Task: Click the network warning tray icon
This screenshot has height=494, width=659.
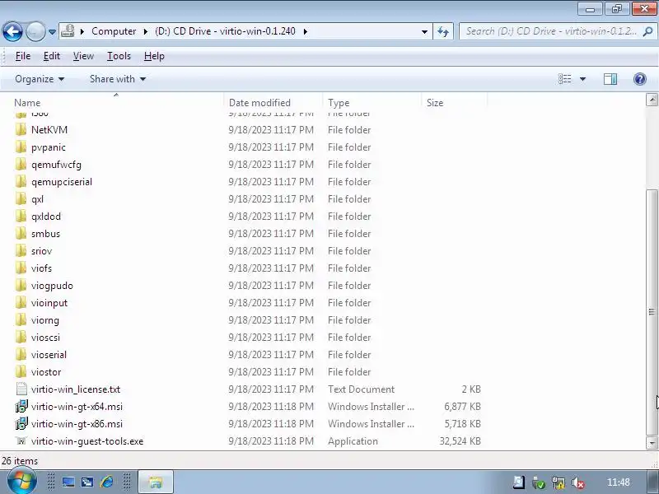Action: [x=559, y=482]
